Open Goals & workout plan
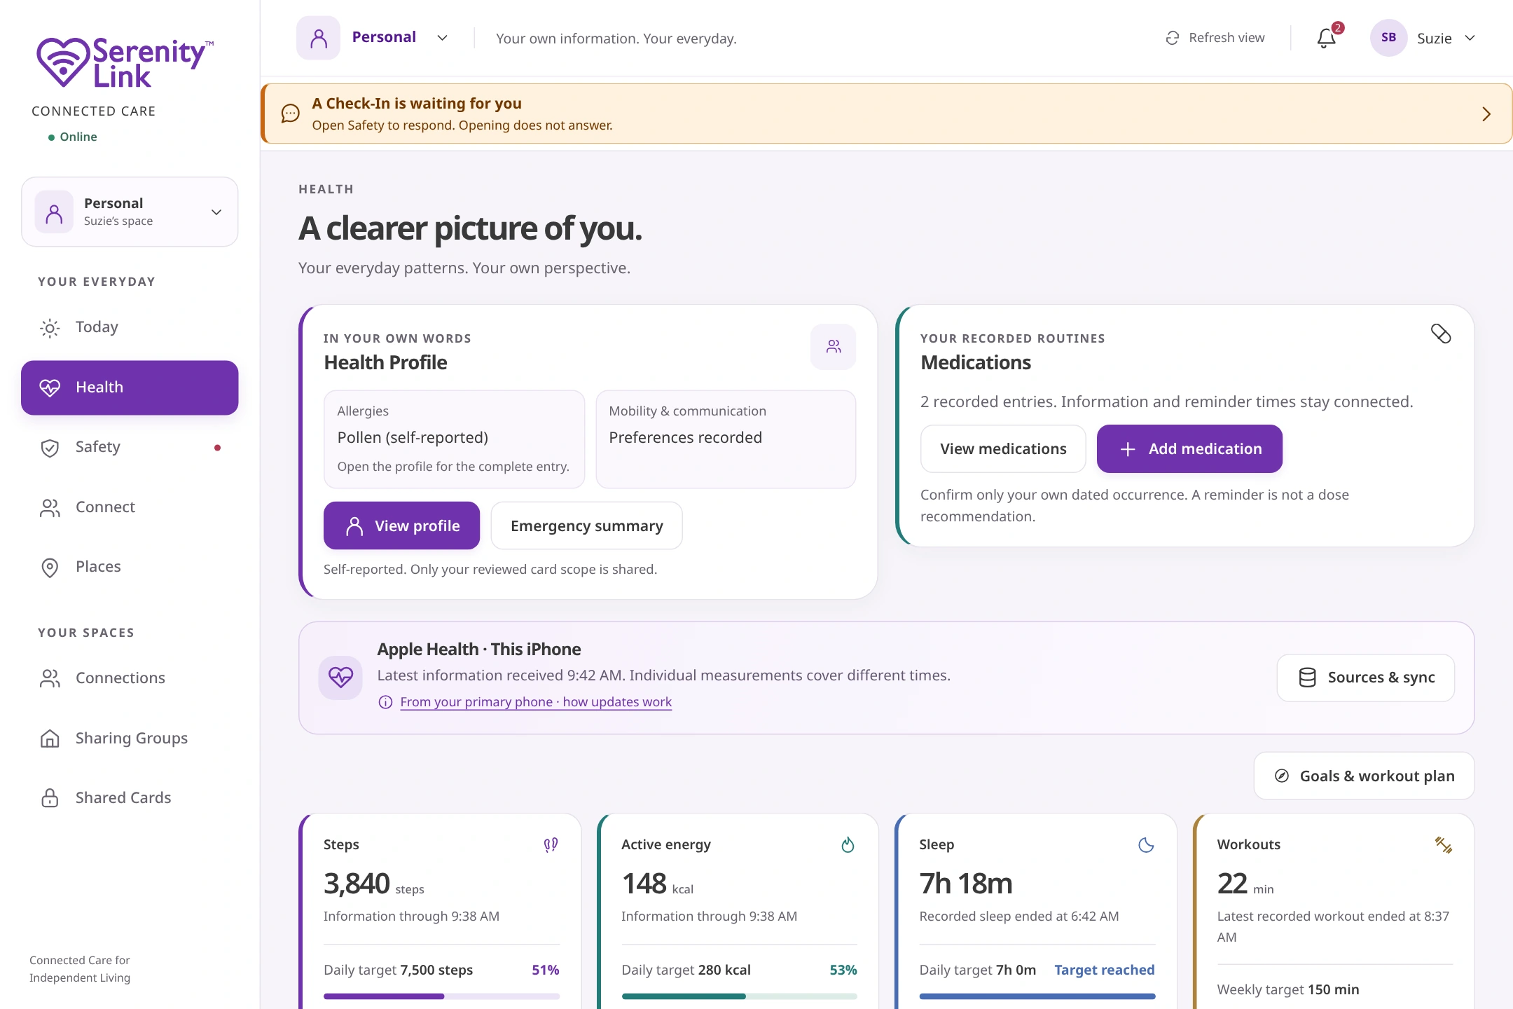This screenshot has width=1513, height=1009. pyautogui.click(x=1364, y=776)
